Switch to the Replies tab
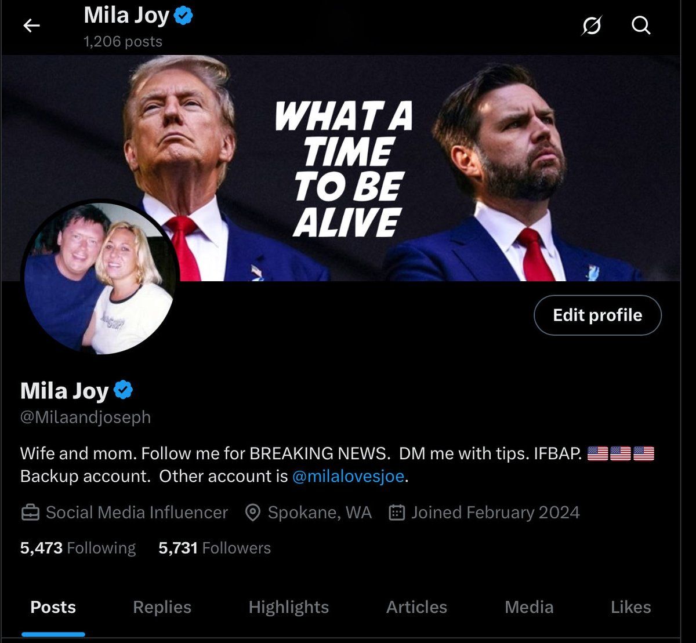This screenshot has height=643, width=696. click(162, 607)
